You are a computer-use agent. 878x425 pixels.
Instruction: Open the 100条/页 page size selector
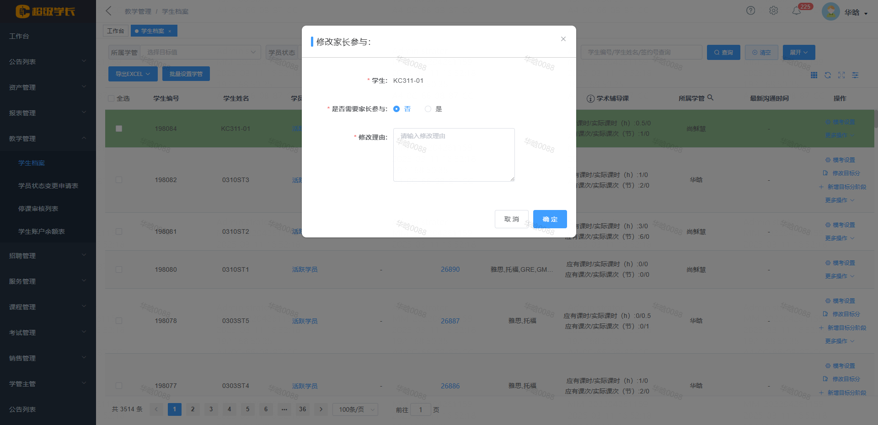tap(355, 409)
